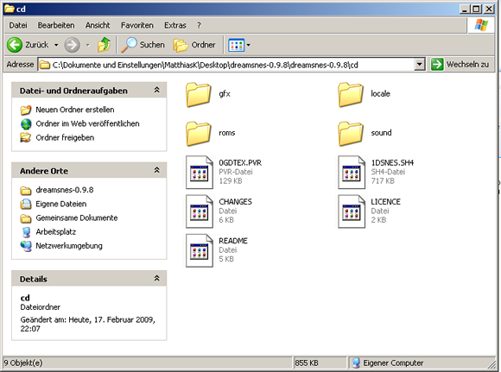Open the Zurück history dropdown arrow
This screenshot has width=501, height=372.
56,45
